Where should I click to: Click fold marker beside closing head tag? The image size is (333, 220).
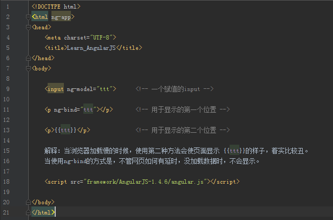pyautogui.click(x=28, y=58)
